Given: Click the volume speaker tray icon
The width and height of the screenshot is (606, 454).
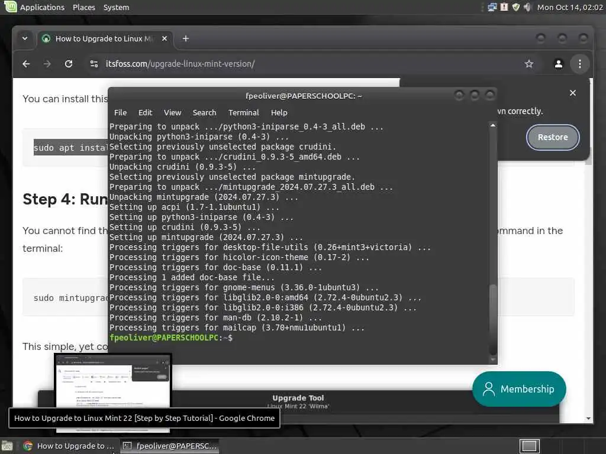Looking at the screenshot, I should tap(527, 7).
